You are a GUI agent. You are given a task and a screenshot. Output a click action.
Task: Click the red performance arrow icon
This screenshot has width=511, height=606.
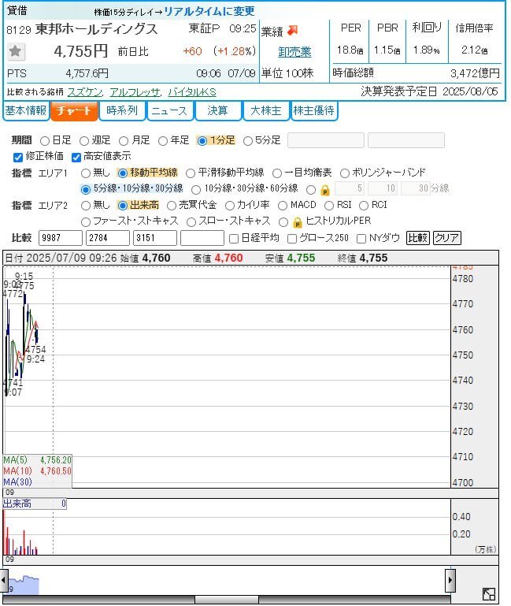[x=293, y=30]
